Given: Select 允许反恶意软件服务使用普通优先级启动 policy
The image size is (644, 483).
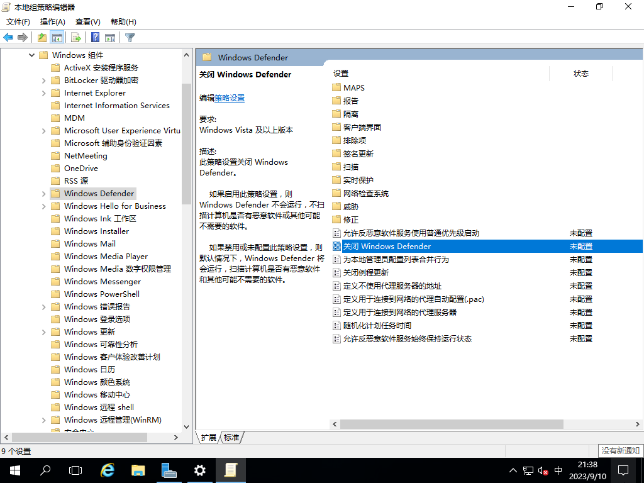Looking at the screenshot, I should pyautogui.click(x=411, y=233).
